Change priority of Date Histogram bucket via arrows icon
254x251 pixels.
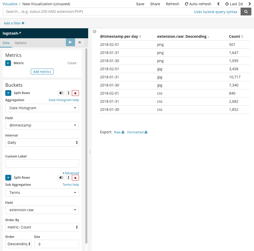(x=68, y=93)
